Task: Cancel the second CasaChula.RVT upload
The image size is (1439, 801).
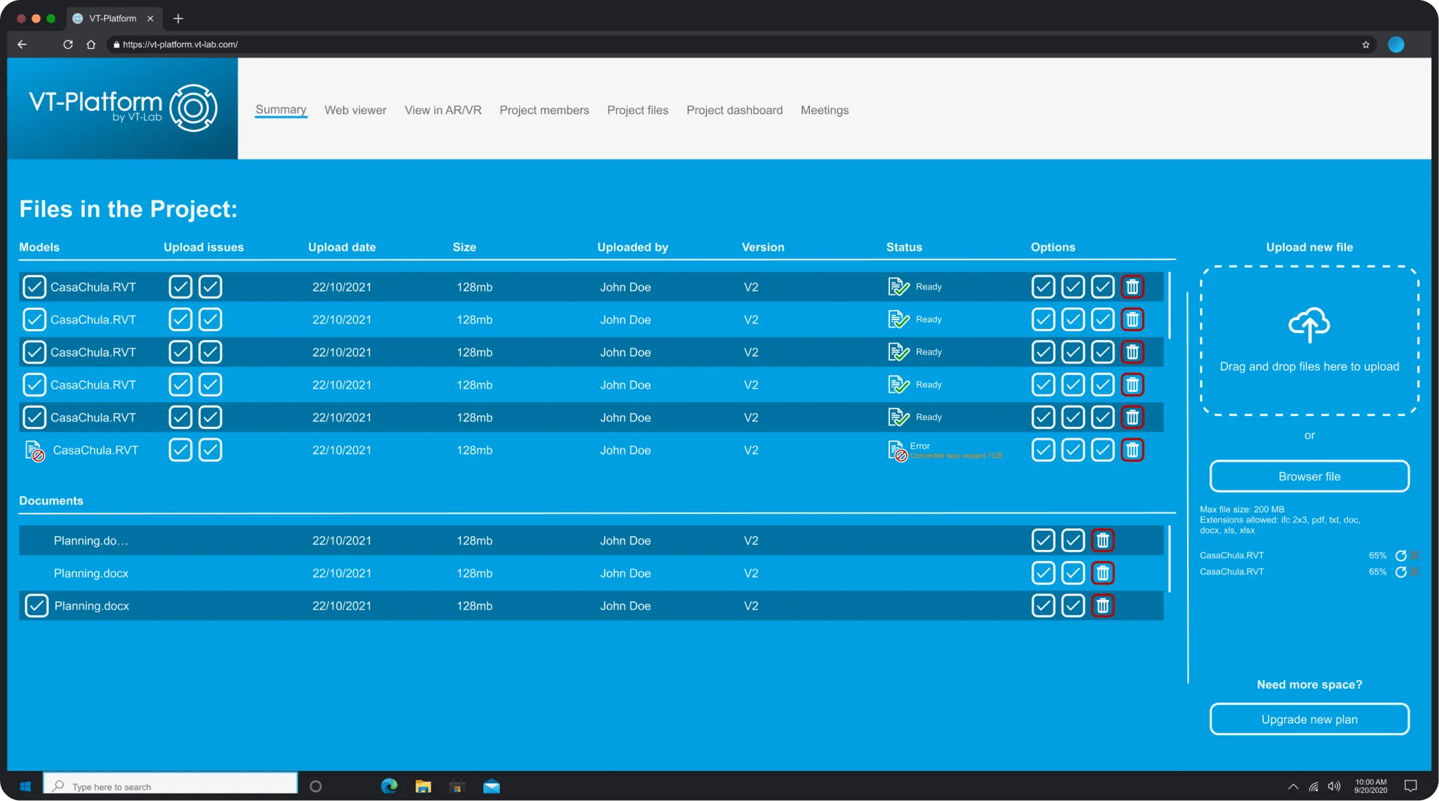Action: 1415,572
